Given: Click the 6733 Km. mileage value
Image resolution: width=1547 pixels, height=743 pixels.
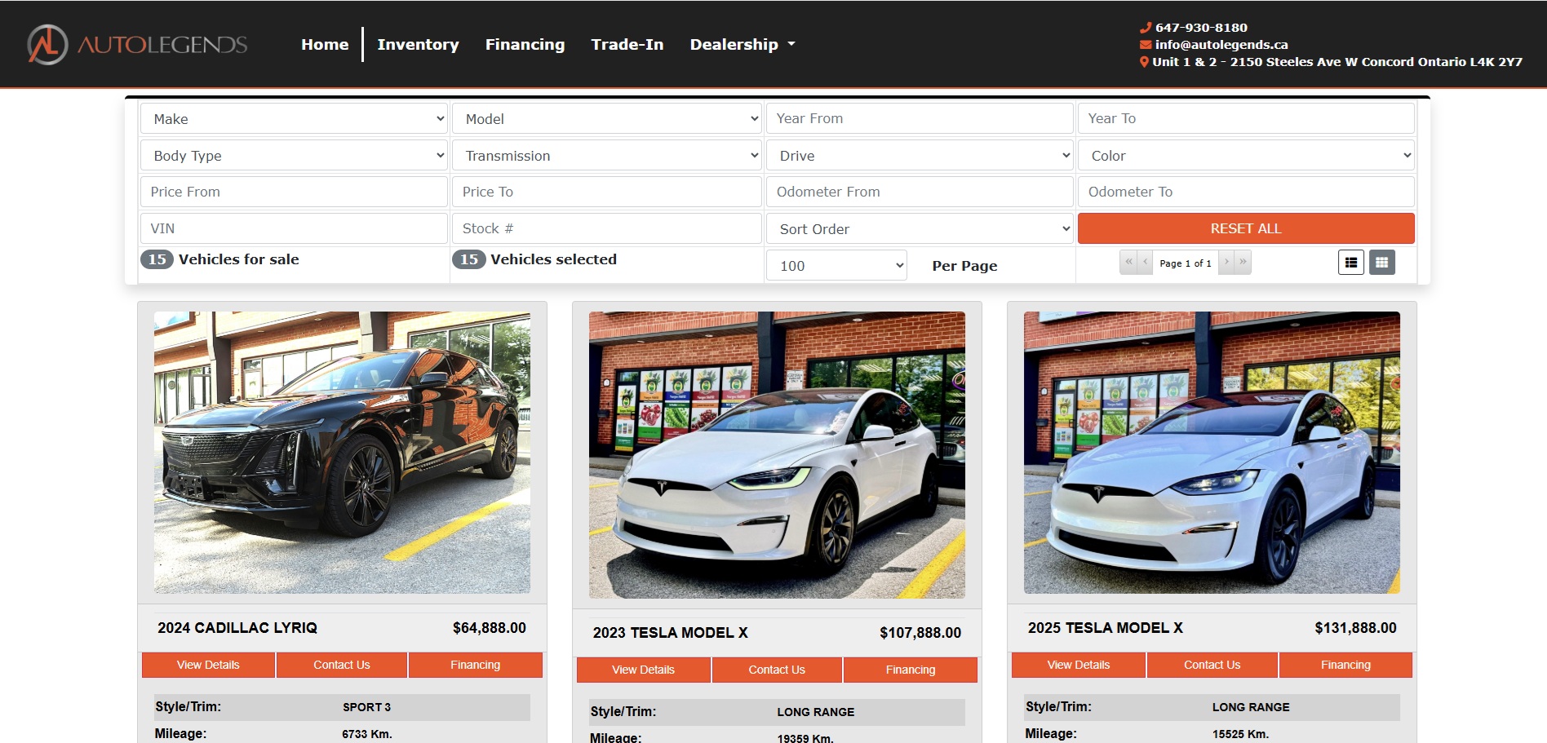Looking at the screenshot, I should (367, 734).
